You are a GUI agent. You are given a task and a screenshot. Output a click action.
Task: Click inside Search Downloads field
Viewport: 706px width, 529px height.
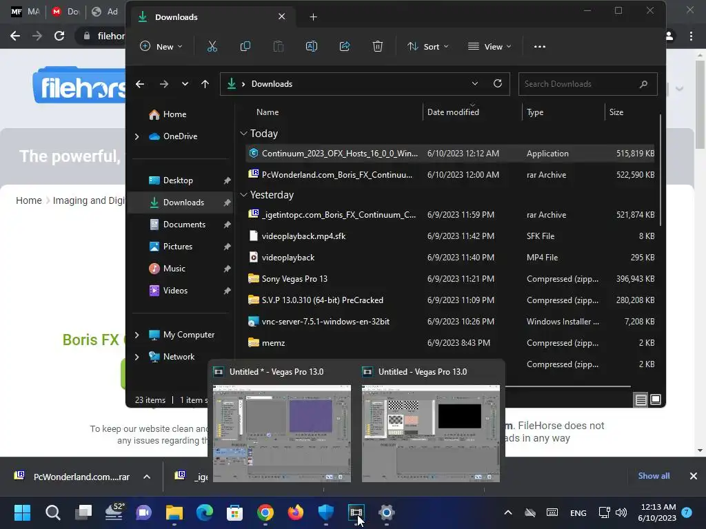[x=587, y=84]
